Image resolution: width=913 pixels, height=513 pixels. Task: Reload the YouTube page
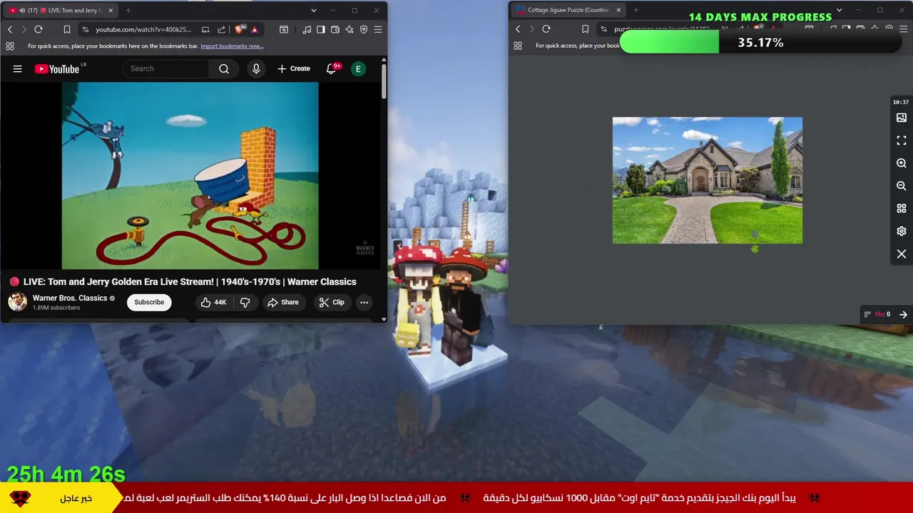pyautogui.click(x=39, y=29)
